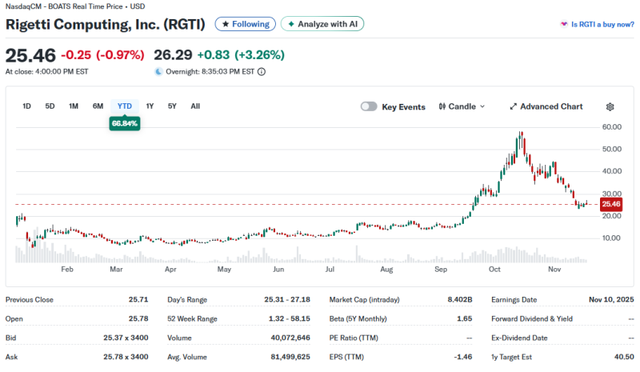Click the 66.84% YTD return badge
Image resolution: width=640 pixels, height=372 pixels.
(125, 123)
